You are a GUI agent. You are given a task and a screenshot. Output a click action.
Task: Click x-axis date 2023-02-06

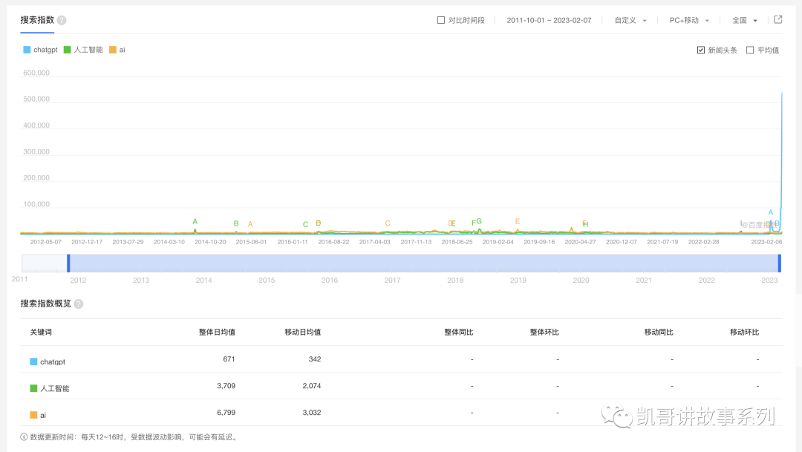click(766, 242)
